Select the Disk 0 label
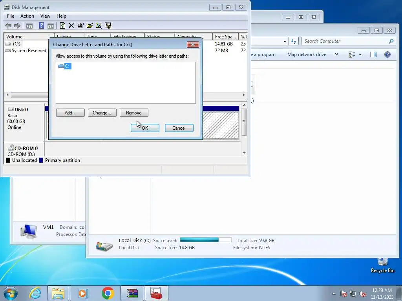The height and width of the screenshot is (301, 402). tap(21, 110)
